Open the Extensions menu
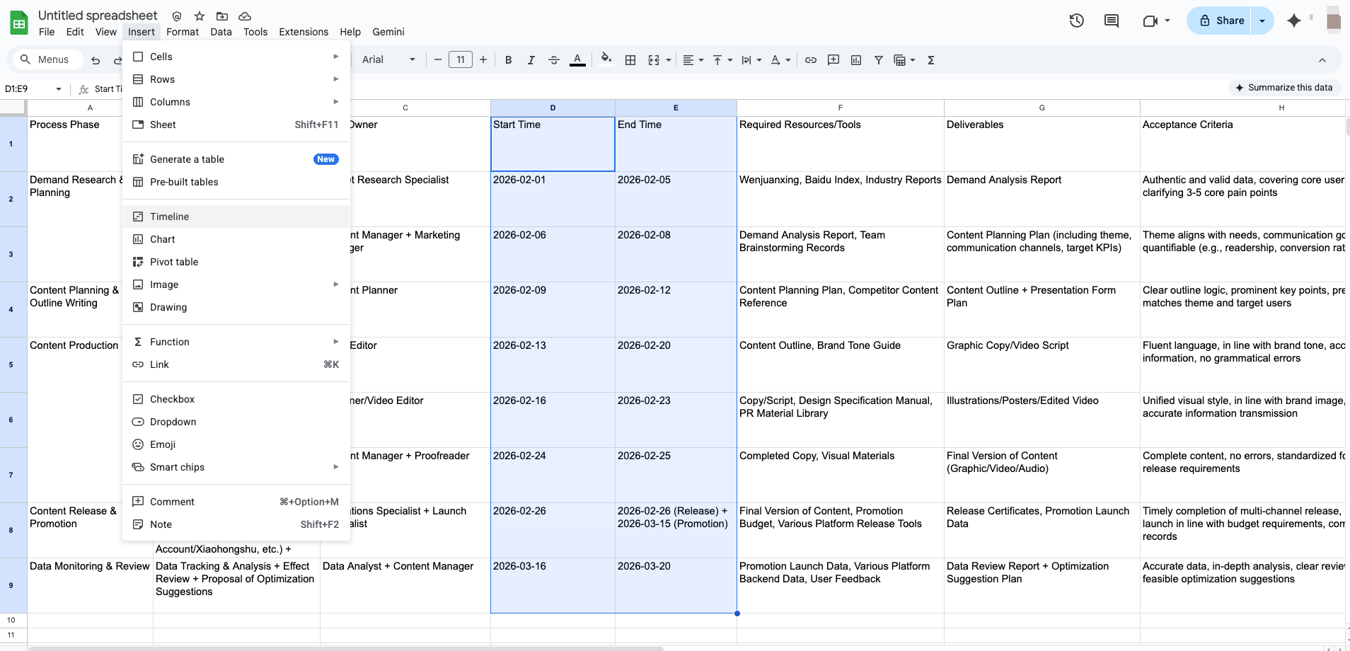This screenshot has height=651, width=1350. pos(304,32)
